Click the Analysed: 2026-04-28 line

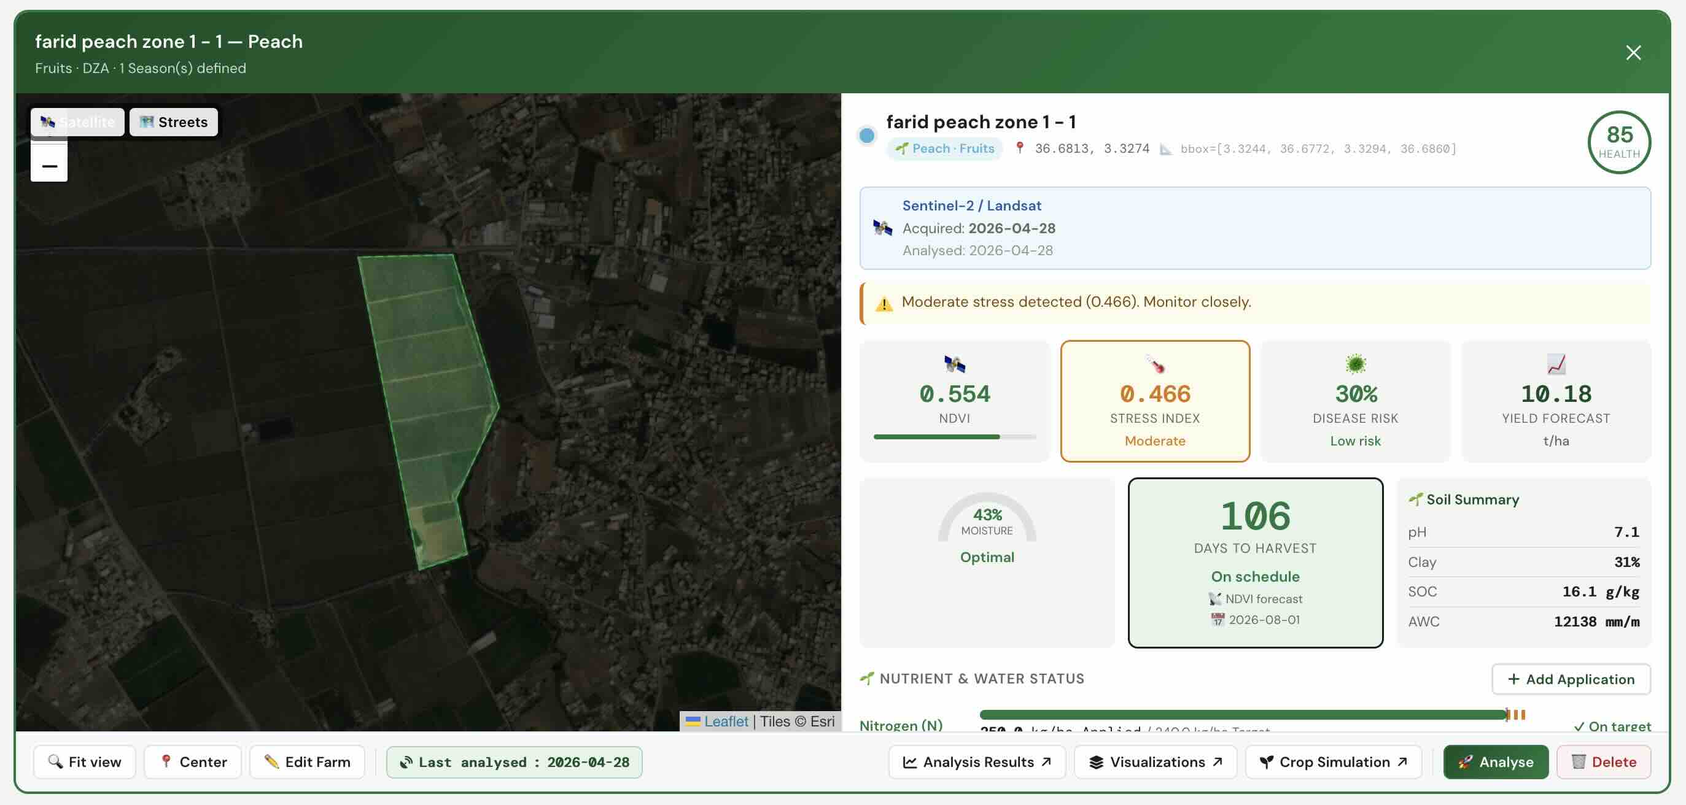(x=977, y=250)
